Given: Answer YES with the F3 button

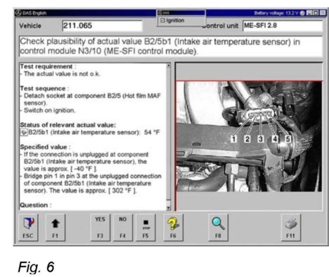Looking at the screenshot, I should pyautogui.click(x=100, y=227).
